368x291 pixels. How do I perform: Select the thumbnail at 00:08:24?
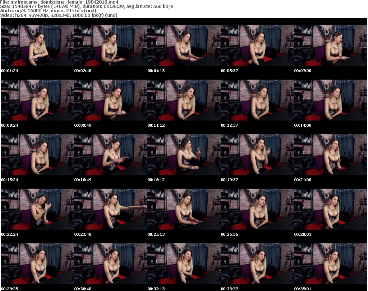coord(37,100)
